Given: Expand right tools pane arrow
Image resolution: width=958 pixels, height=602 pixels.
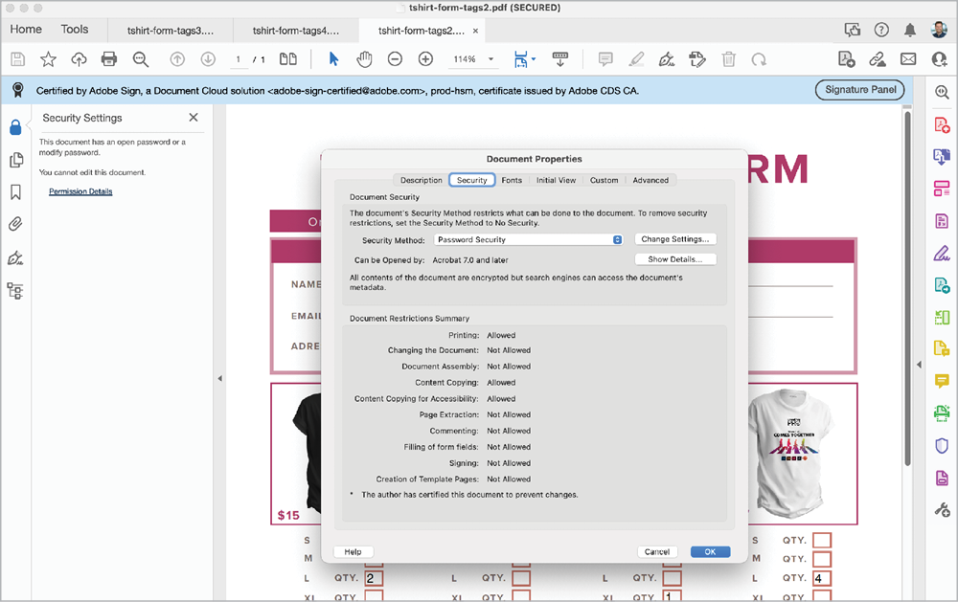Looking at the screenshot, I should [919, 365].
